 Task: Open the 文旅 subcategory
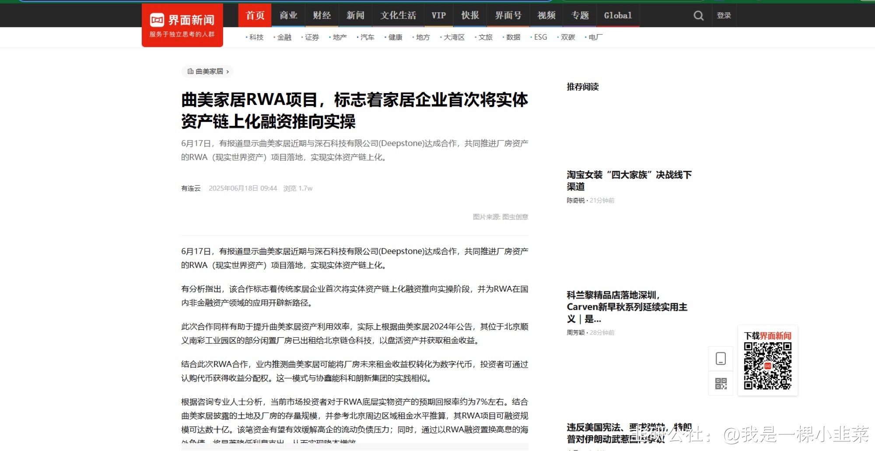(485, 37)
